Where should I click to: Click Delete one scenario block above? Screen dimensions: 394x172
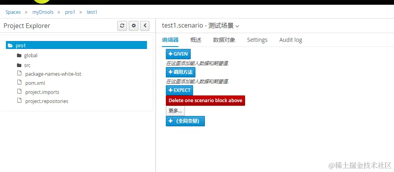[205, 101]
